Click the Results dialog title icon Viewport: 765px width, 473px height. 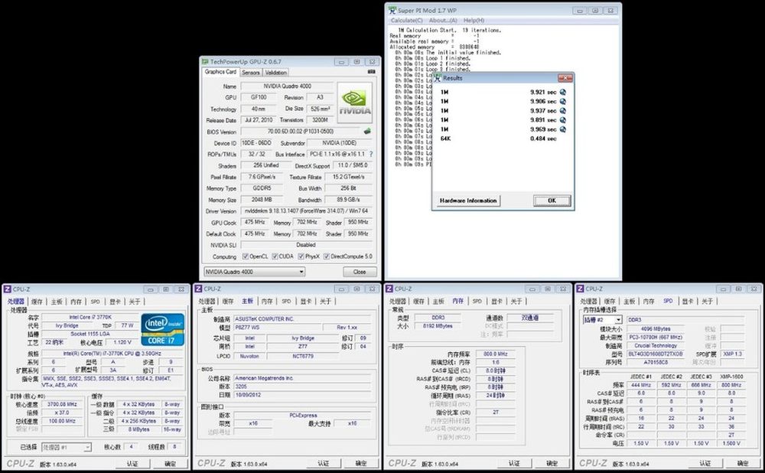coord(437,78)
